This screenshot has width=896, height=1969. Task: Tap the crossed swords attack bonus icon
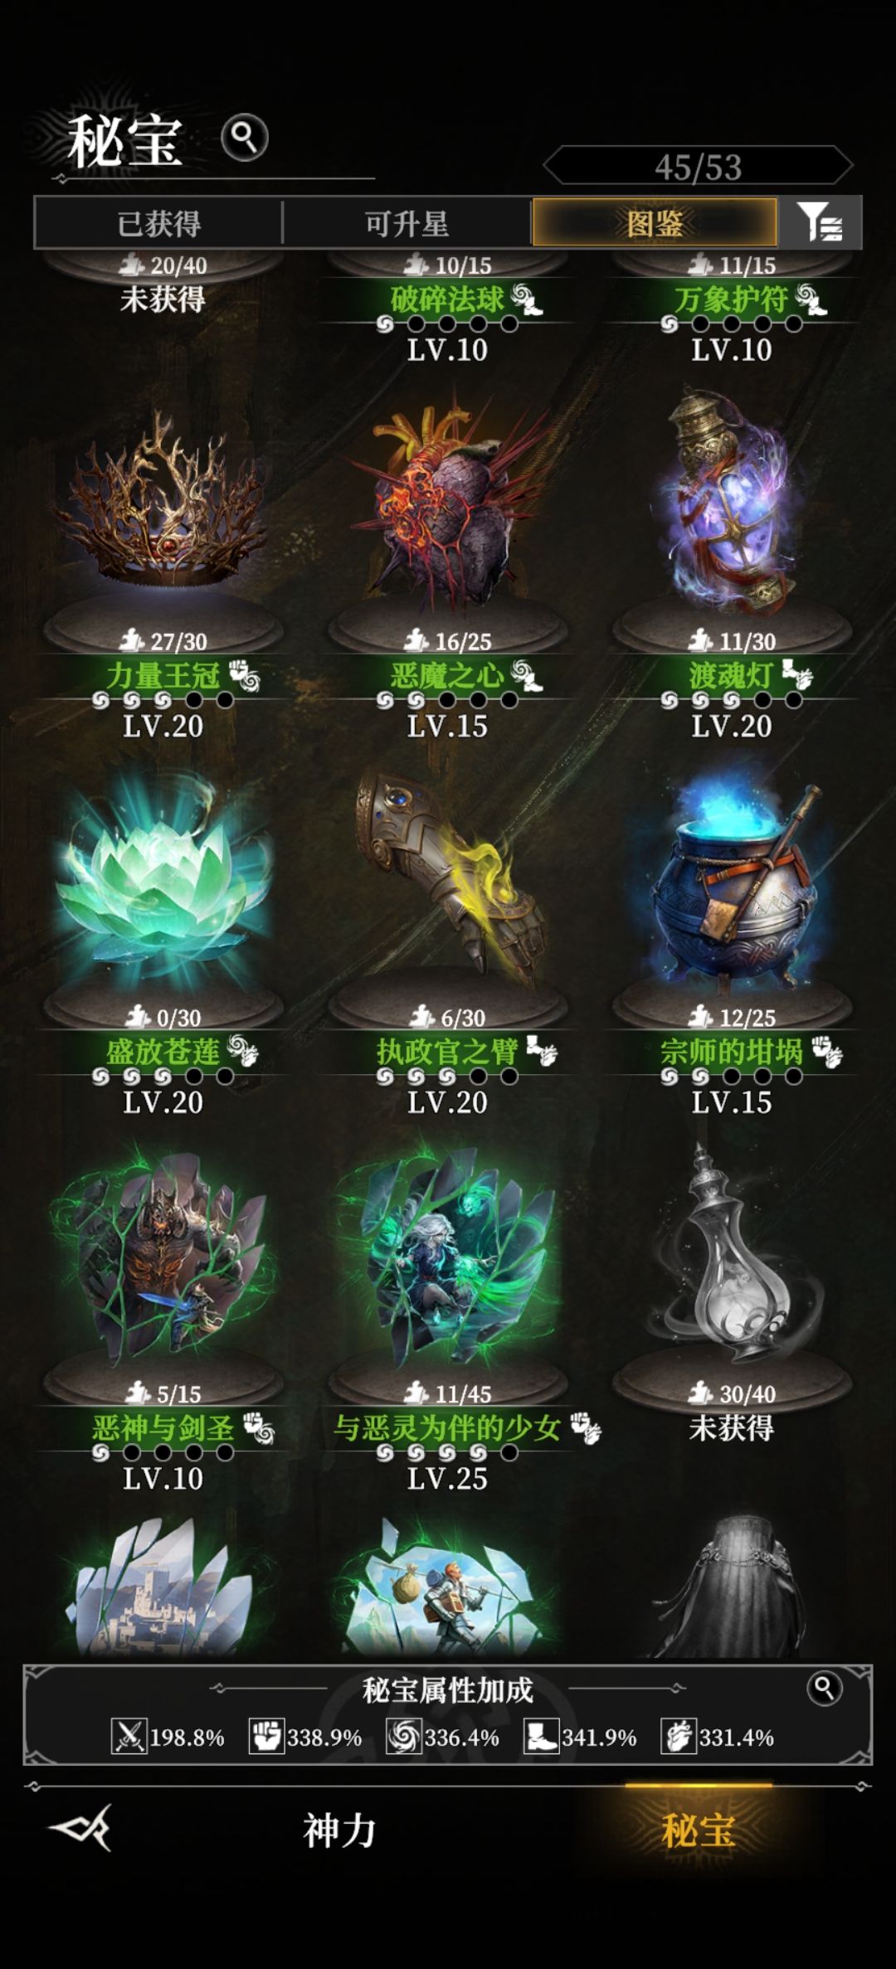(x=129, y=1736)
